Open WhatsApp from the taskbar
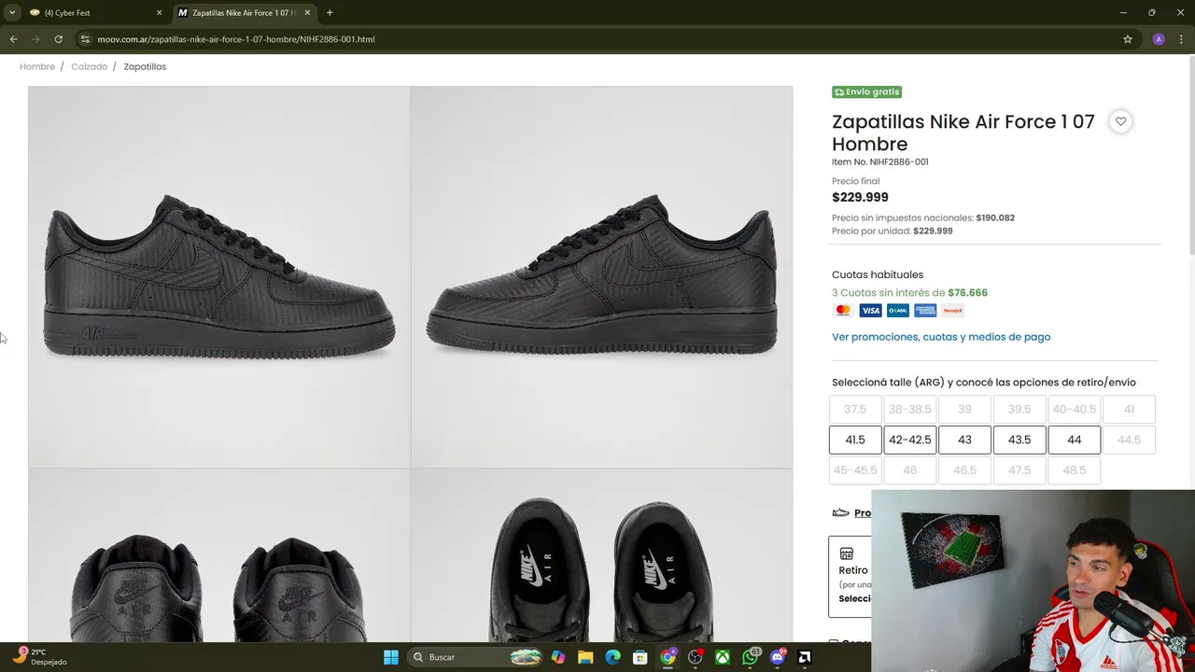Viewport: 1195px width, 672px height. click(750, 657)
